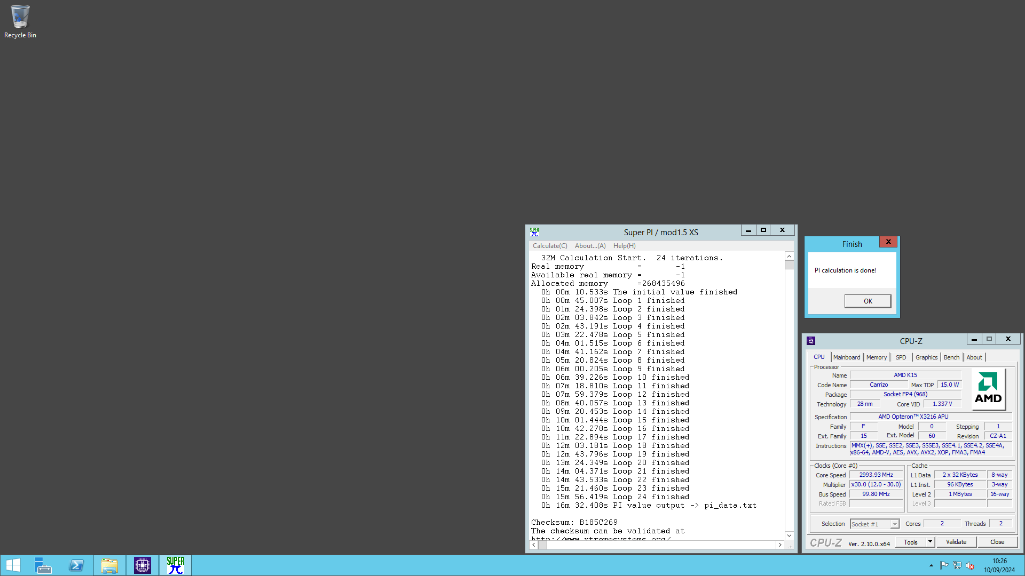Launch PowerShell from the taskbar
This screenshot has height=576, width=1025.
(76, 565)
